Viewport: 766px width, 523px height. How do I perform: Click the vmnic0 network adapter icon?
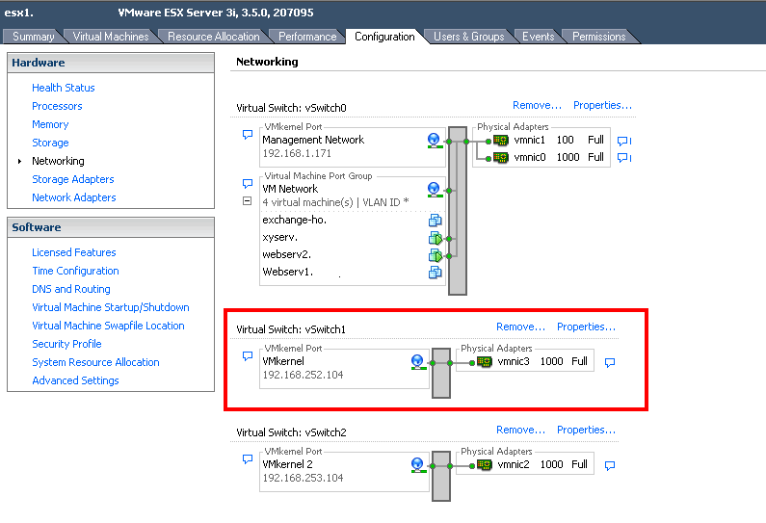coord(501,157)
